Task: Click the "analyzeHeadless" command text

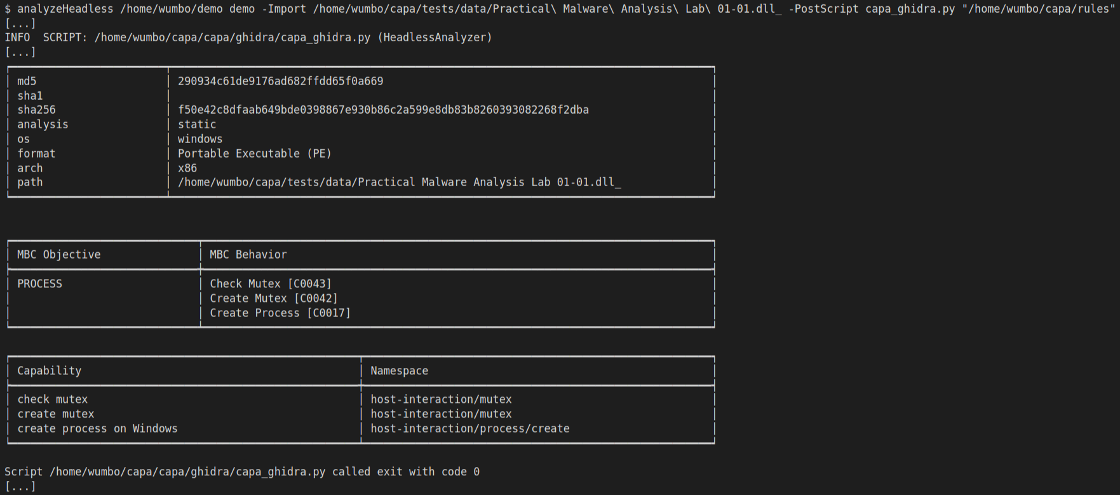Action: click(x=65, y=9)
